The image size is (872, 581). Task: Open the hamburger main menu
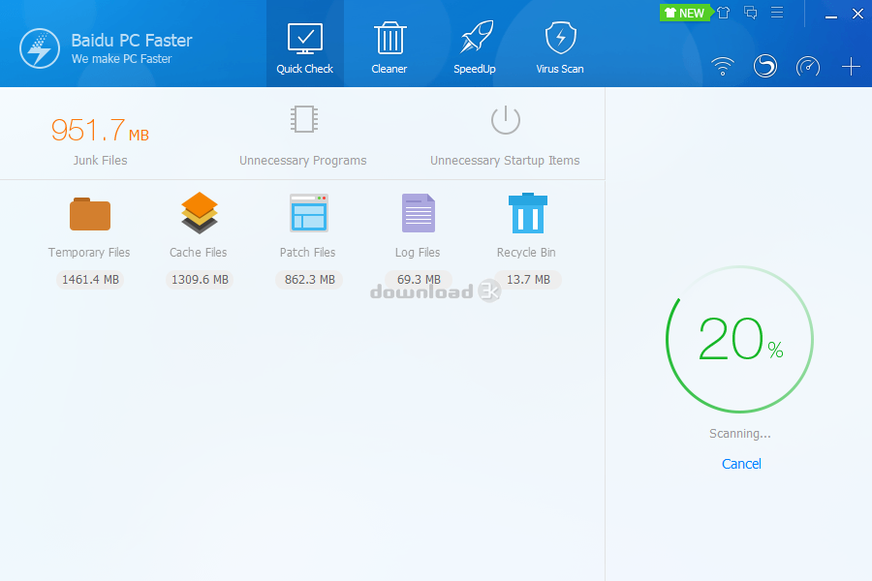pyautogui.click(x=777, y=13)
